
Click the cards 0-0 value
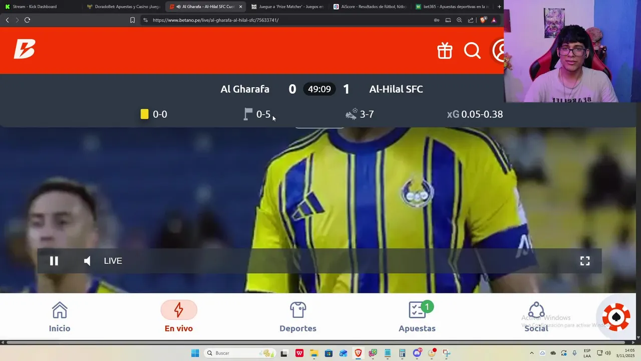click(160, 114)
